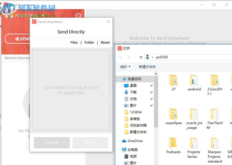Click the Send Anywhere logo in dialog titlebar
232x165 pixels.
34,22
